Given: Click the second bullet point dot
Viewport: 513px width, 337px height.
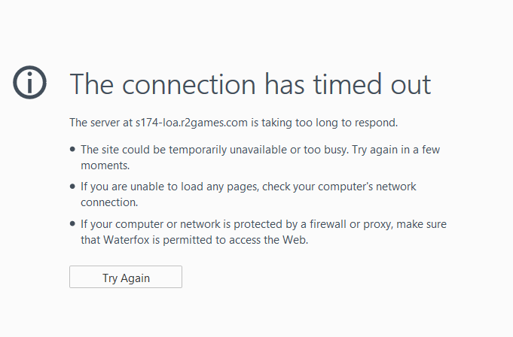Looking at the screenshot, I should pyautogui.click(x=72, y=187).
